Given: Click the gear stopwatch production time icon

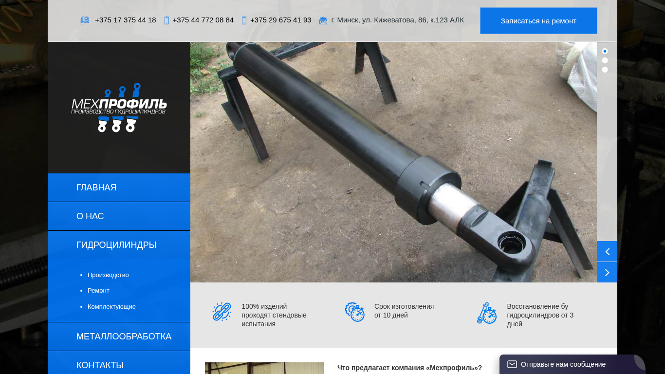Looking at the screenshot, I should click(354, 312).
